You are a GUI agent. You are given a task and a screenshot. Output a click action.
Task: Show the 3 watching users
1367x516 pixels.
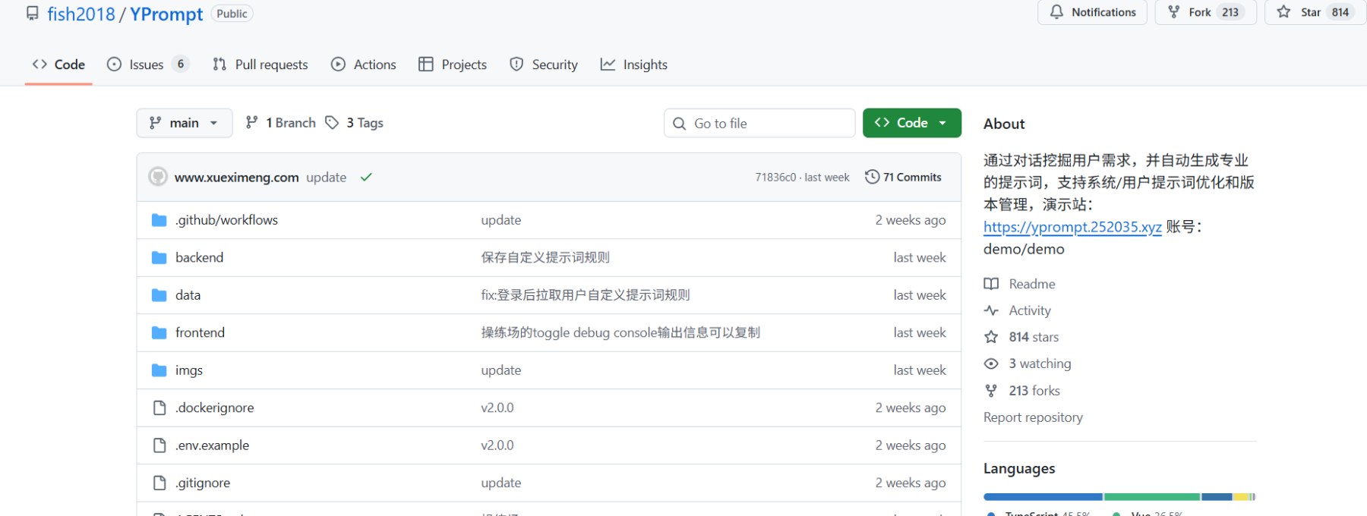click(x=1039, y=363)
